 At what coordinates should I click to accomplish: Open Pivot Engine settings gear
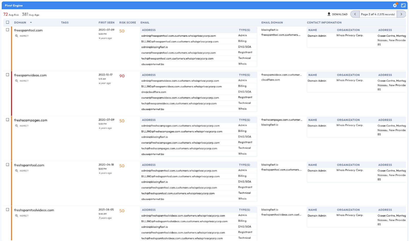coord(395,5)
